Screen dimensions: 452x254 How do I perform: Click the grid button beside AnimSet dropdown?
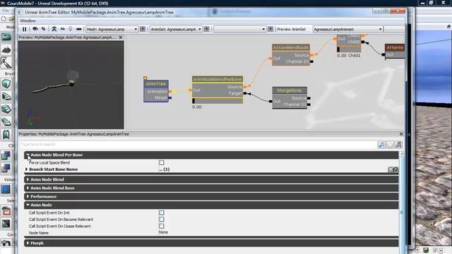pos(207,29)
